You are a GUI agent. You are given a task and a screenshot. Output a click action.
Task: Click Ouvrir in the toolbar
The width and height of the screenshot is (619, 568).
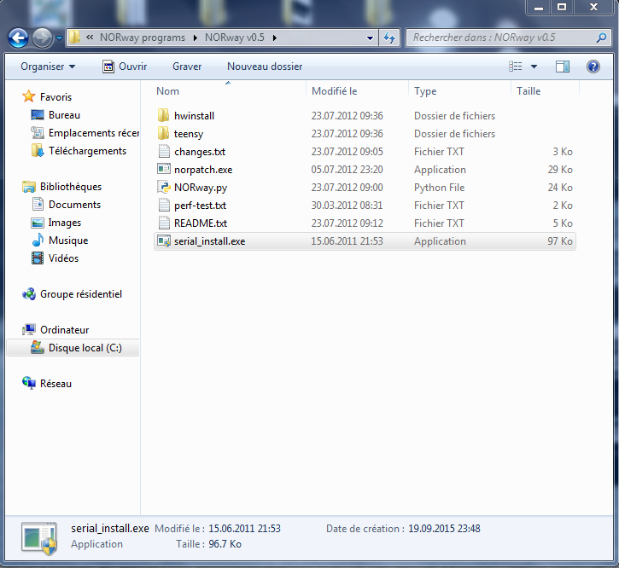coord(125,67)
